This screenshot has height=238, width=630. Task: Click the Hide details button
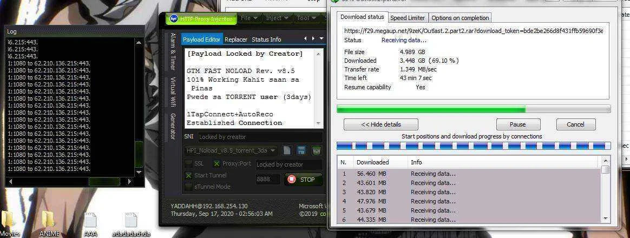click(x=381, y=124)
